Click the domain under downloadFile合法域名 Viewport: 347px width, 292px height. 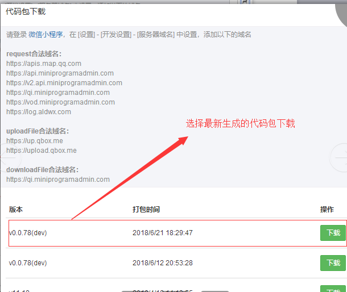point(58,180)
